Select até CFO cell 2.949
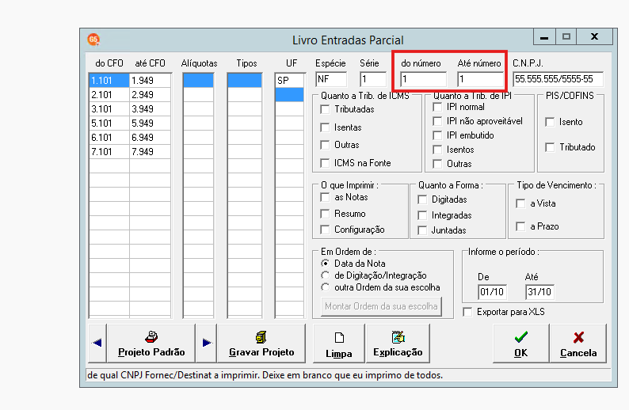629x410 pixels. pyautogui.click(x=150, y=95)
